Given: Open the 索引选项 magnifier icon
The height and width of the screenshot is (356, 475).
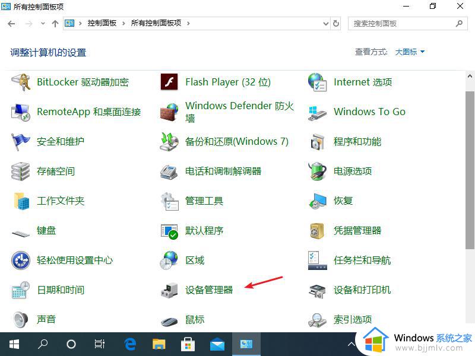Looking at the screenshot, I should click(317, 320).
